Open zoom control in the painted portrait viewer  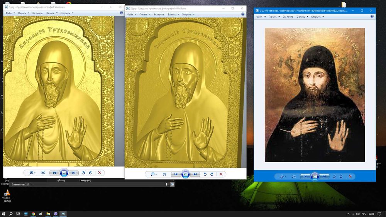[x=283, y=177]
